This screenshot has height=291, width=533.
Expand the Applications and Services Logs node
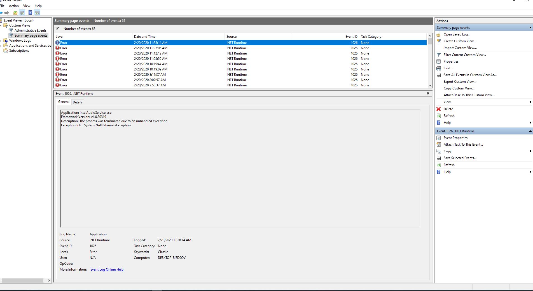1,46
